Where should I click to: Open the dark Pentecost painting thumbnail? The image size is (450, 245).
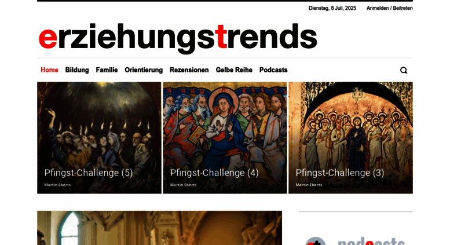[99, 138]
